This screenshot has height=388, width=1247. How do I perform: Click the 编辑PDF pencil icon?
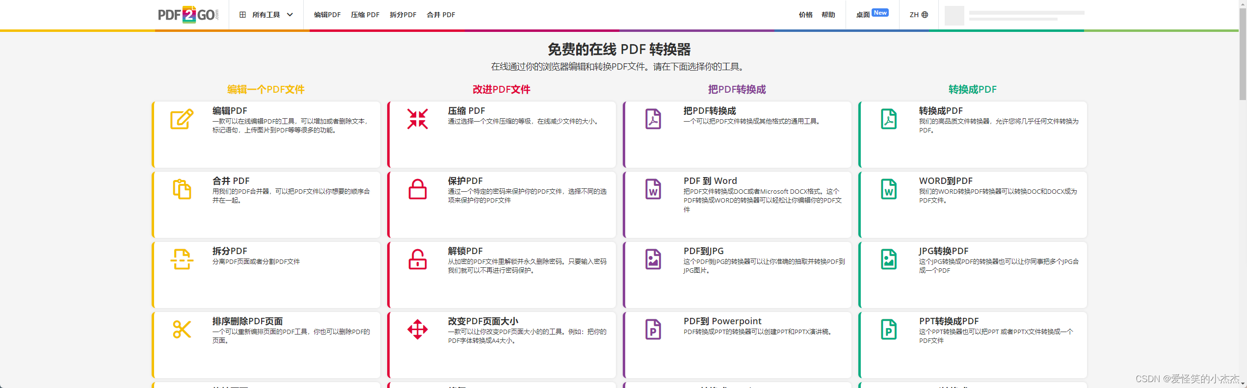coord(182,119)
